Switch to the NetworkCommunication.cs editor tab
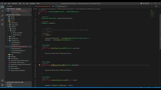This screenshot has height=90, width=161. (x=43, y=6)
